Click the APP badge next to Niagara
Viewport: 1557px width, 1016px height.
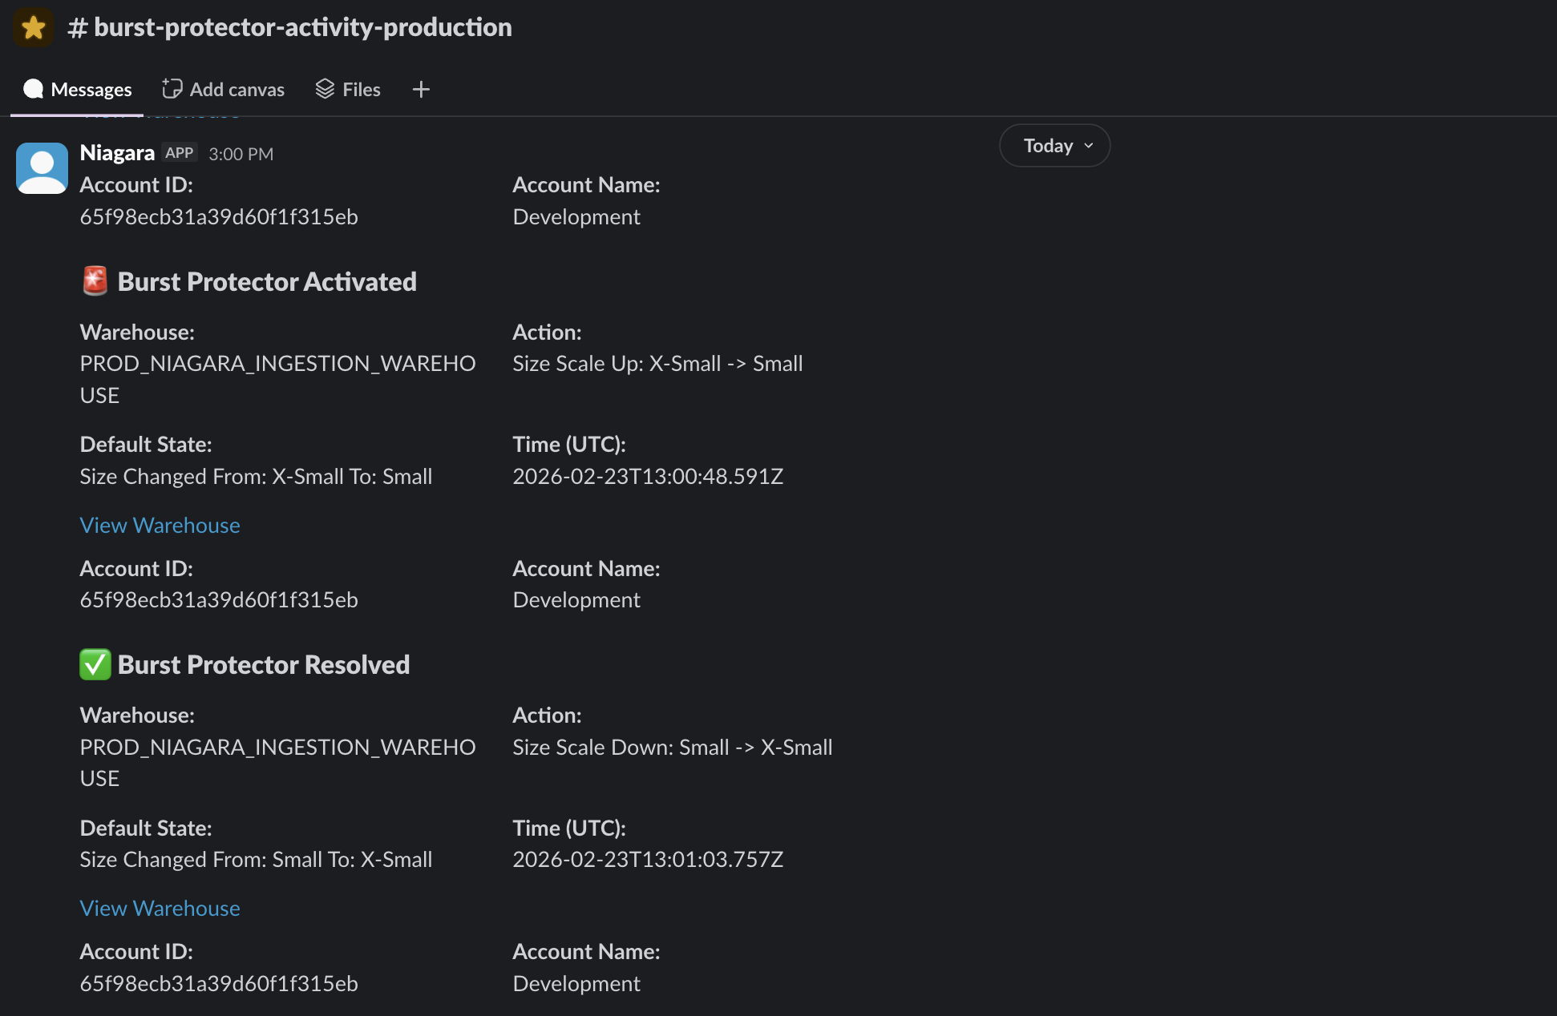179,153
